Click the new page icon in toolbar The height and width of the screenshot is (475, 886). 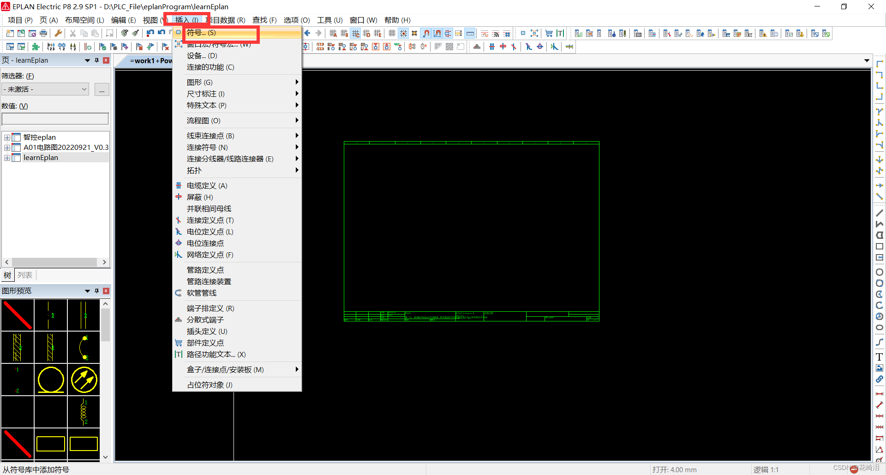[10, 33]
